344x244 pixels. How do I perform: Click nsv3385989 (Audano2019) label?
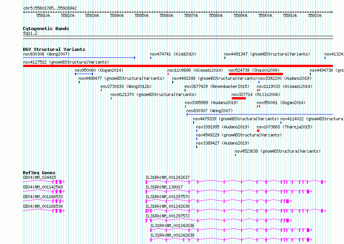pyautogui.click(x=211, y=103)
